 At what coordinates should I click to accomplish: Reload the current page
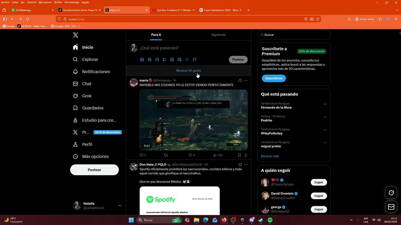point(28,19)
